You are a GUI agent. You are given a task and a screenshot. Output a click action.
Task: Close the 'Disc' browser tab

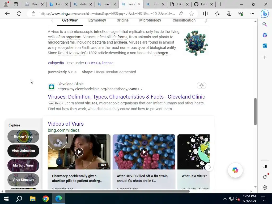[42, 5]
